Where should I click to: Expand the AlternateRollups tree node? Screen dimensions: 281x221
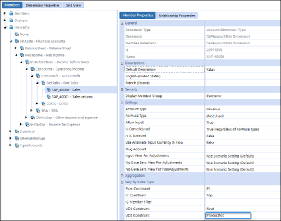point(10,138)
